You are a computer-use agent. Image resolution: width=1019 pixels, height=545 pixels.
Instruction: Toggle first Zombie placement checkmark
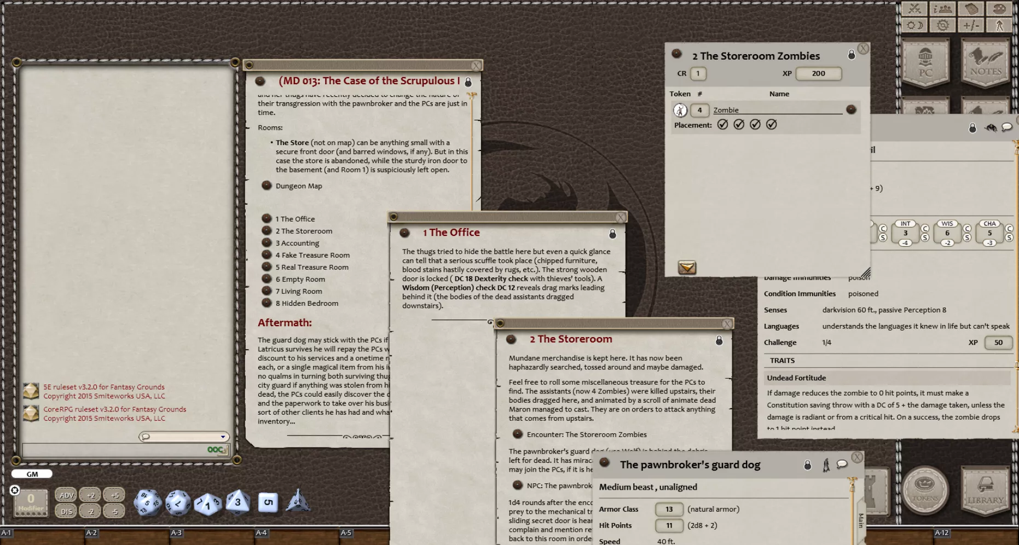coord(722,125)
